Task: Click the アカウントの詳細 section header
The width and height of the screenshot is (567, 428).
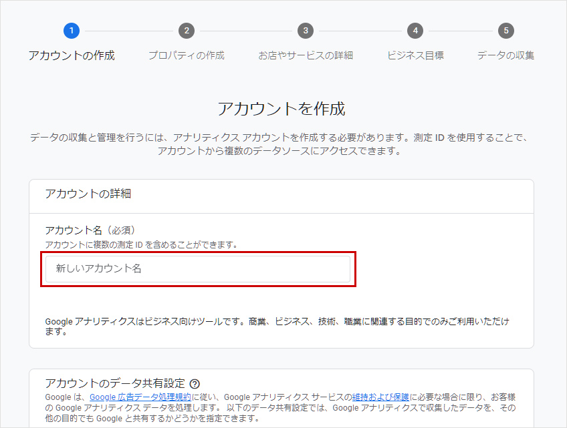Action: (x=88, y=194)
